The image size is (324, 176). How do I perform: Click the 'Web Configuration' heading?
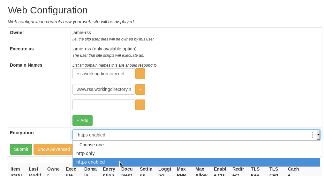[48, 10]
